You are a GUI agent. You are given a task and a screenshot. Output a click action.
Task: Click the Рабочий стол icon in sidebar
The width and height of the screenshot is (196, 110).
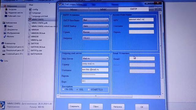[x=6, y=16]
